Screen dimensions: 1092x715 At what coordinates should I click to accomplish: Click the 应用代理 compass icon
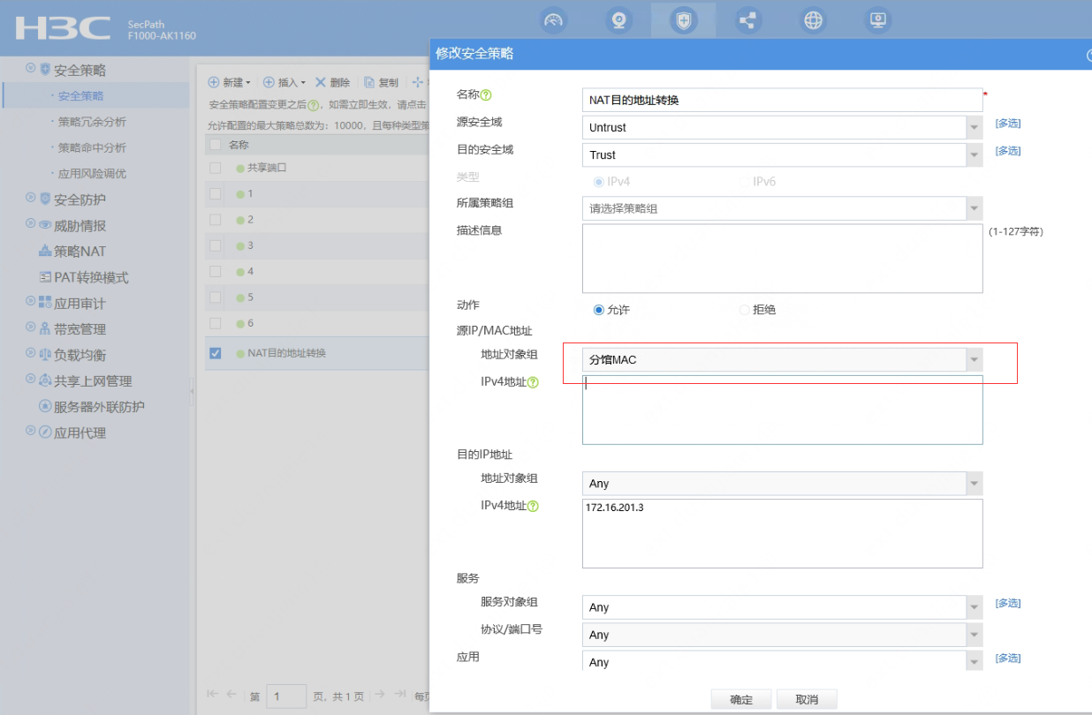[x=45, y=433]
